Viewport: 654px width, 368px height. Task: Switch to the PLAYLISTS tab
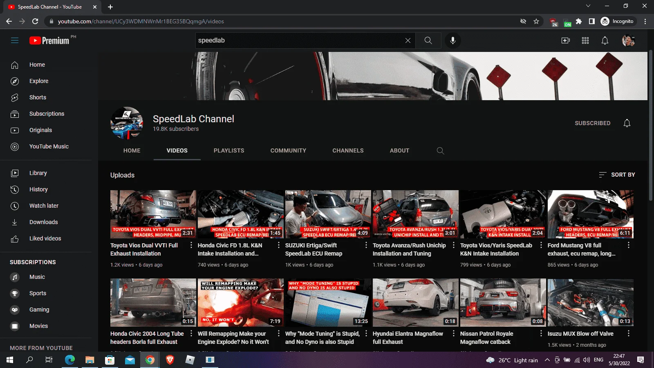coord(229,150)
